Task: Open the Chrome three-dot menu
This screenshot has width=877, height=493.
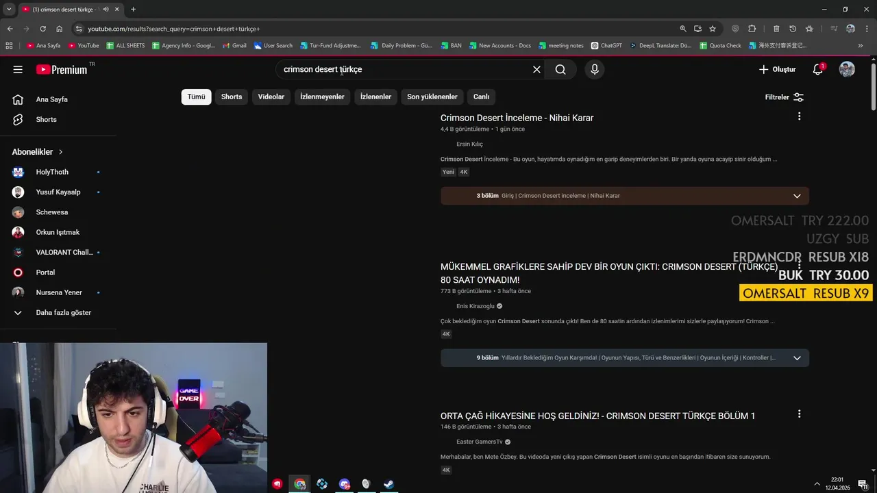Action: tap(867, 29)
